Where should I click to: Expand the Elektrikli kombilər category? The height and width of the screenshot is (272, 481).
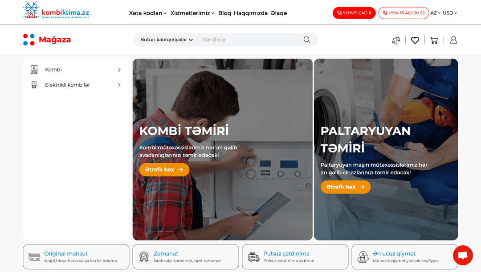click(x=76, y=85)
